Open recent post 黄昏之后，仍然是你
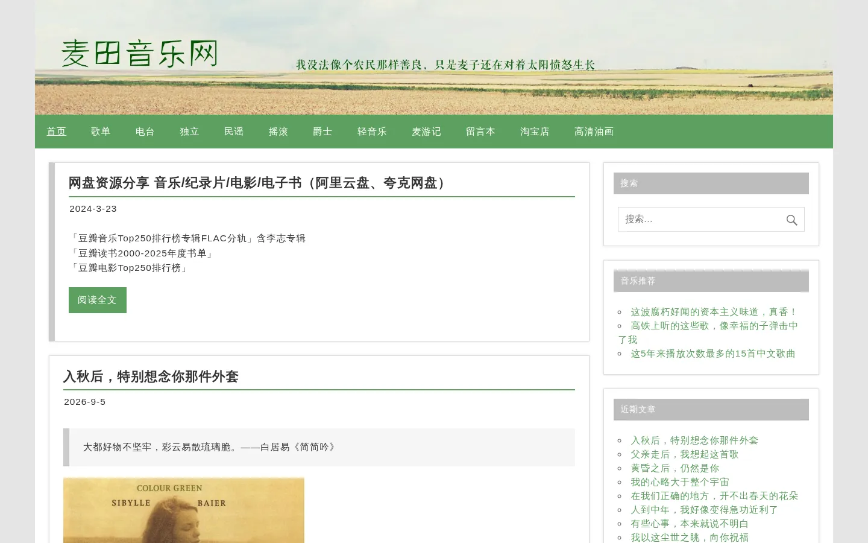 (675, 468)
